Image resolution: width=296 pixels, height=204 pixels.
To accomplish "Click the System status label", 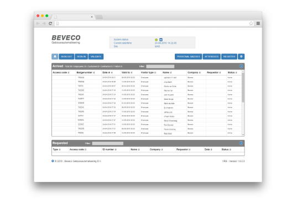I will coord(121,40).
